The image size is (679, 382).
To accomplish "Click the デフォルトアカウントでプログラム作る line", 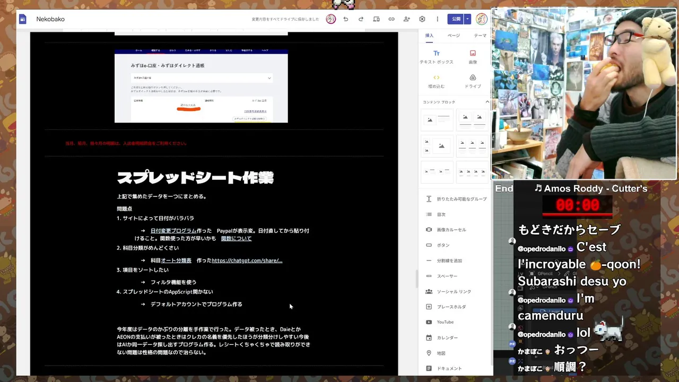I will 196,304.
